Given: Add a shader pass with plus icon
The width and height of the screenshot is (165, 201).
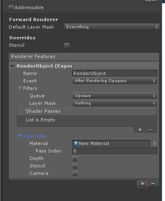Looking at the screenshot, I should (x=140, y=130).
